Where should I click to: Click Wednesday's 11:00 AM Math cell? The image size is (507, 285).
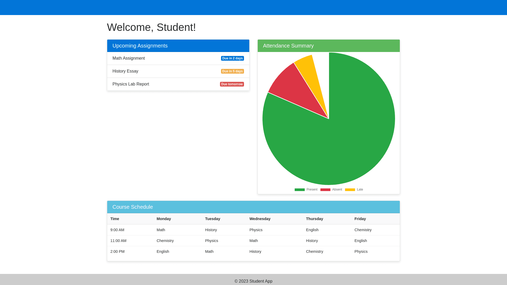253,241
